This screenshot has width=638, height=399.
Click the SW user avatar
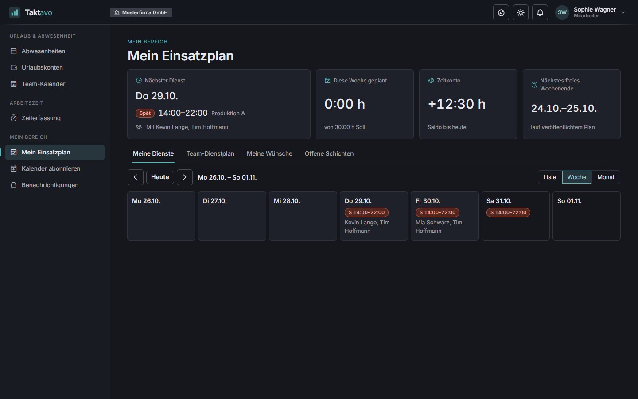click(562, 12)
